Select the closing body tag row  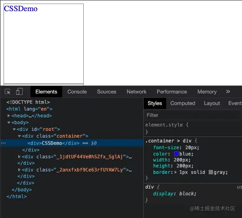(x=22, y=190)
